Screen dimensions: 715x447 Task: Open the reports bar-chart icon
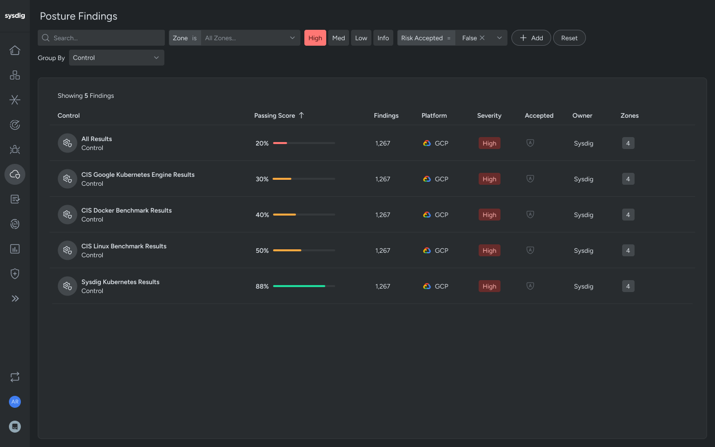15,249
